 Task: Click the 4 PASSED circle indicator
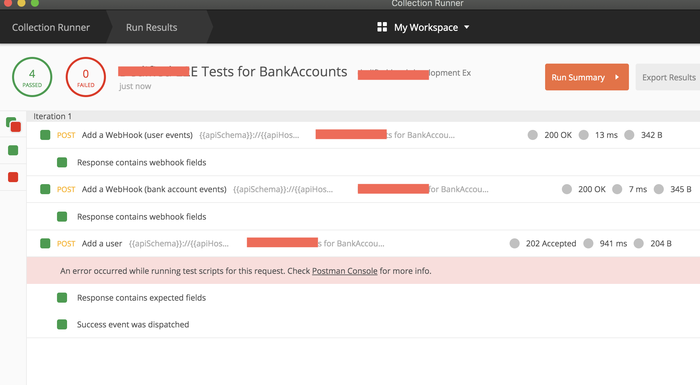point(32,77)
